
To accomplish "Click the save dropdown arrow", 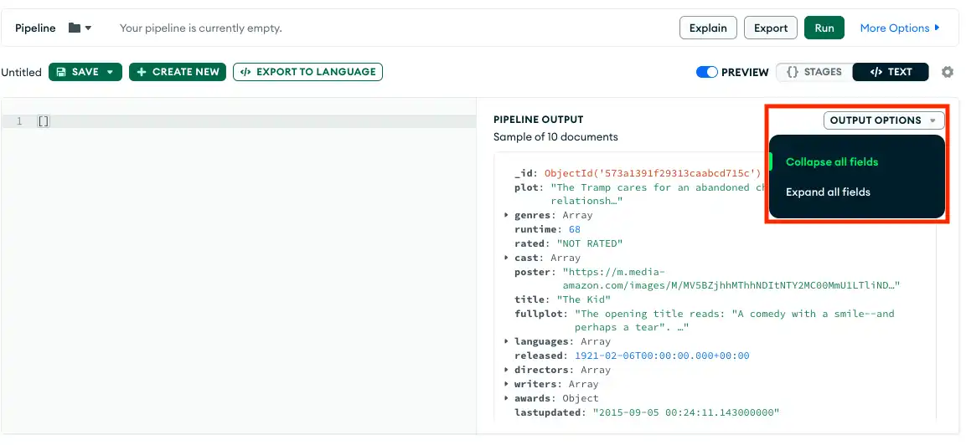I will click(110, 73).
